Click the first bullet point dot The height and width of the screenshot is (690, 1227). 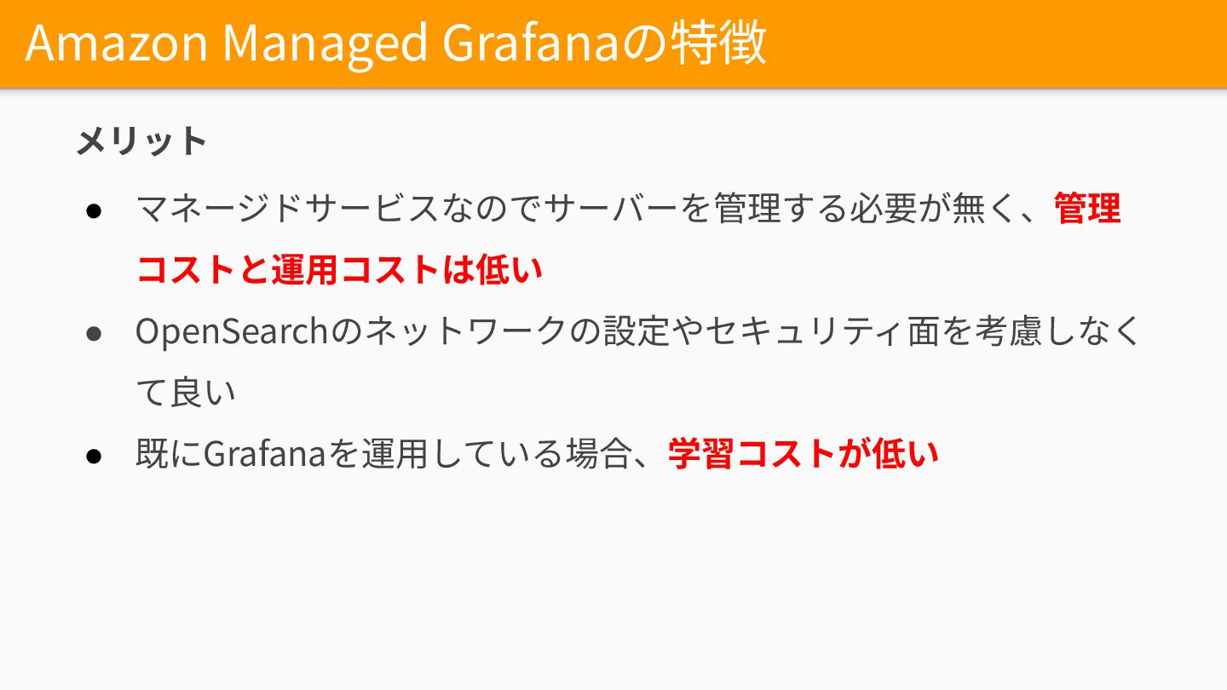[95, 210]
